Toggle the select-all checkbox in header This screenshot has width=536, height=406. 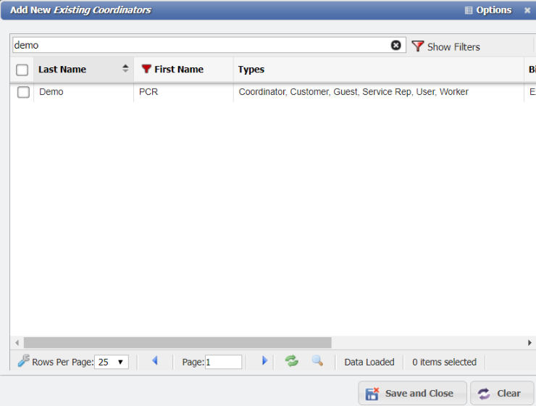(x=22, y=70)
